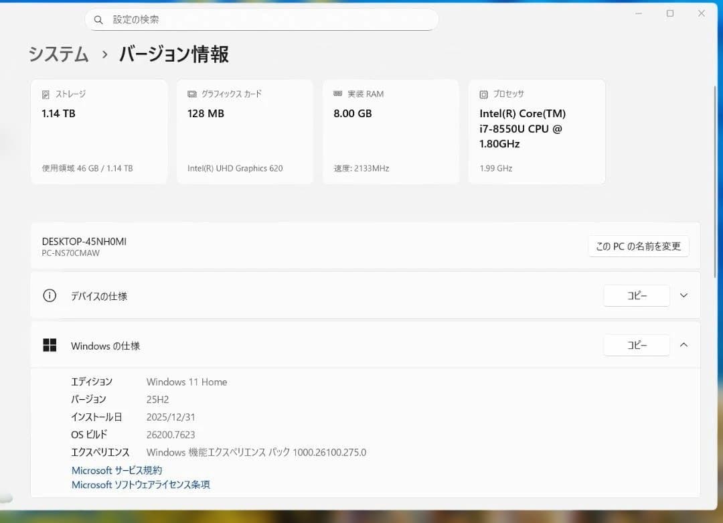Click inside the 設定の検索 search box

[x=261, y=19]
